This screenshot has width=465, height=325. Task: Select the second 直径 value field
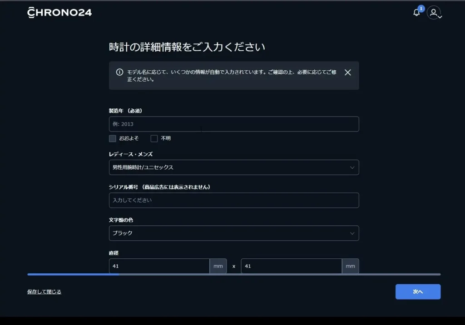pyautogui.click(x=291, y=266)
